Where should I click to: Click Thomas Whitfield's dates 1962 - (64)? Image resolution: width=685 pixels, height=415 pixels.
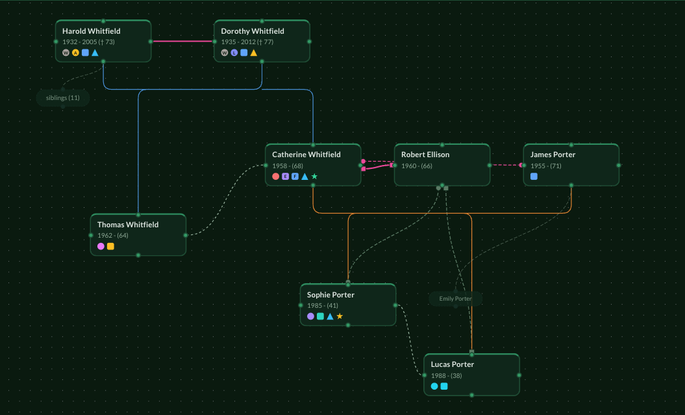coord(113,236)
